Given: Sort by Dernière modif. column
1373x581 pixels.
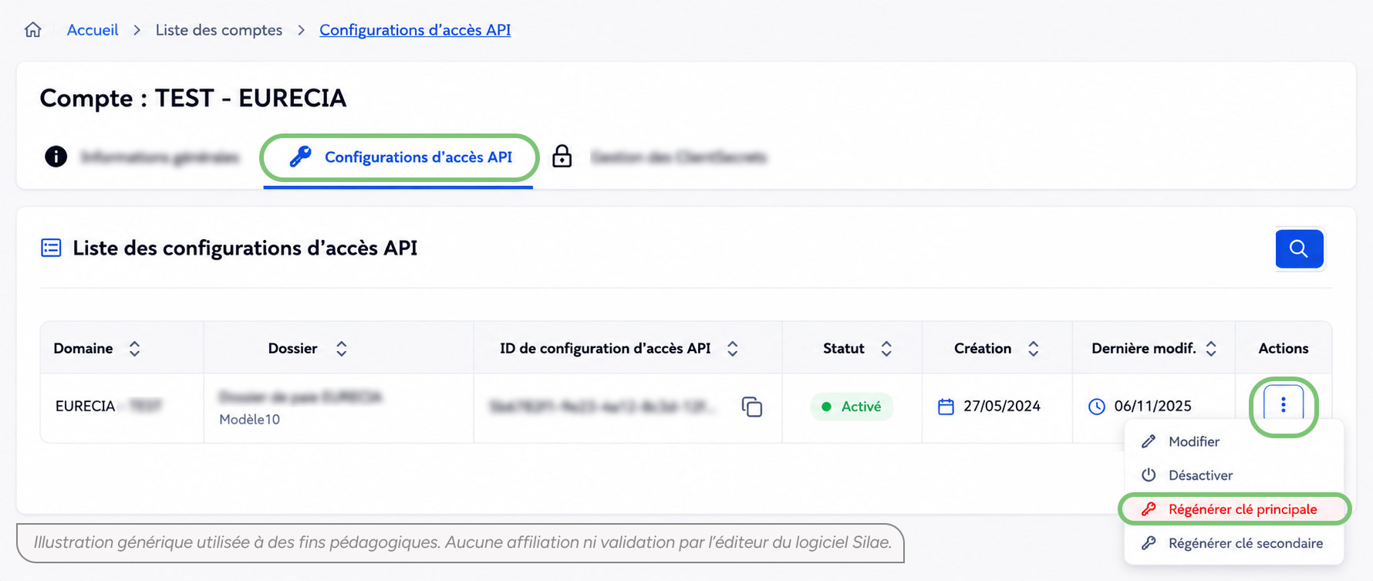Looking at the screenshot, I should point(1211,349).
